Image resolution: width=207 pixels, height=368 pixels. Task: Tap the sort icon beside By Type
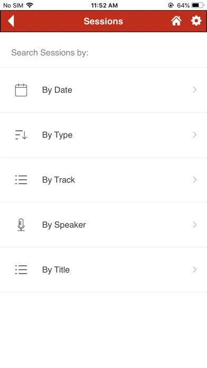21,135
